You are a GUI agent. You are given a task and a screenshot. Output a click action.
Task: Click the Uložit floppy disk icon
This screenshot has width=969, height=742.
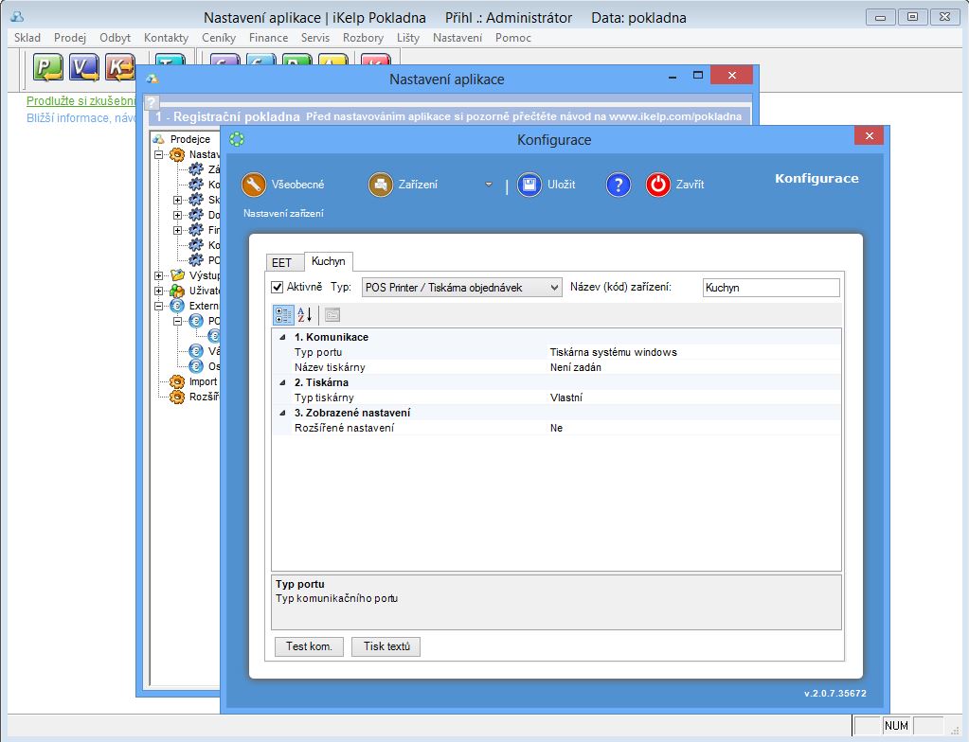point(529,185)
